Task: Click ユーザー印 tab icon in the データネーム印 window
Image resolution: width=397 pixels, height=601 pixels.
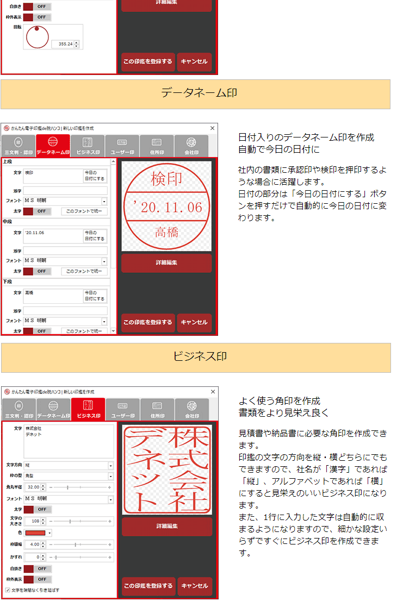Action: click(x=122, y=142)
